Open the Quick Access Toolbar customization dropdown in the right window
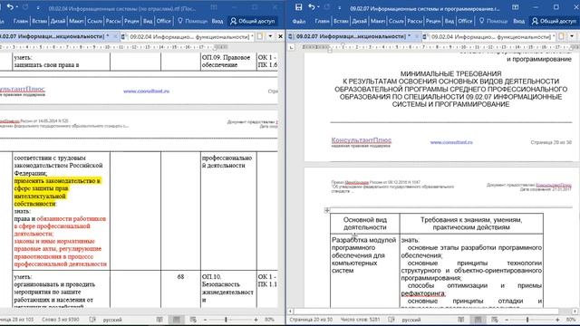The image size is (580, 326). coord(339,8)
